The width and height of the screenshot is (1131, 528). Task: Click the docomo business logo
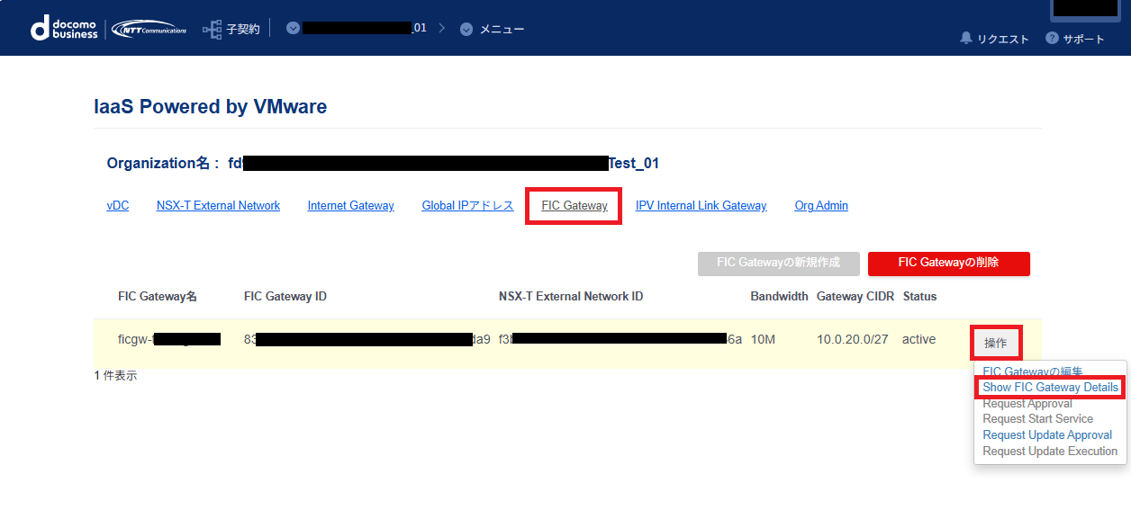tap(64, 29)
